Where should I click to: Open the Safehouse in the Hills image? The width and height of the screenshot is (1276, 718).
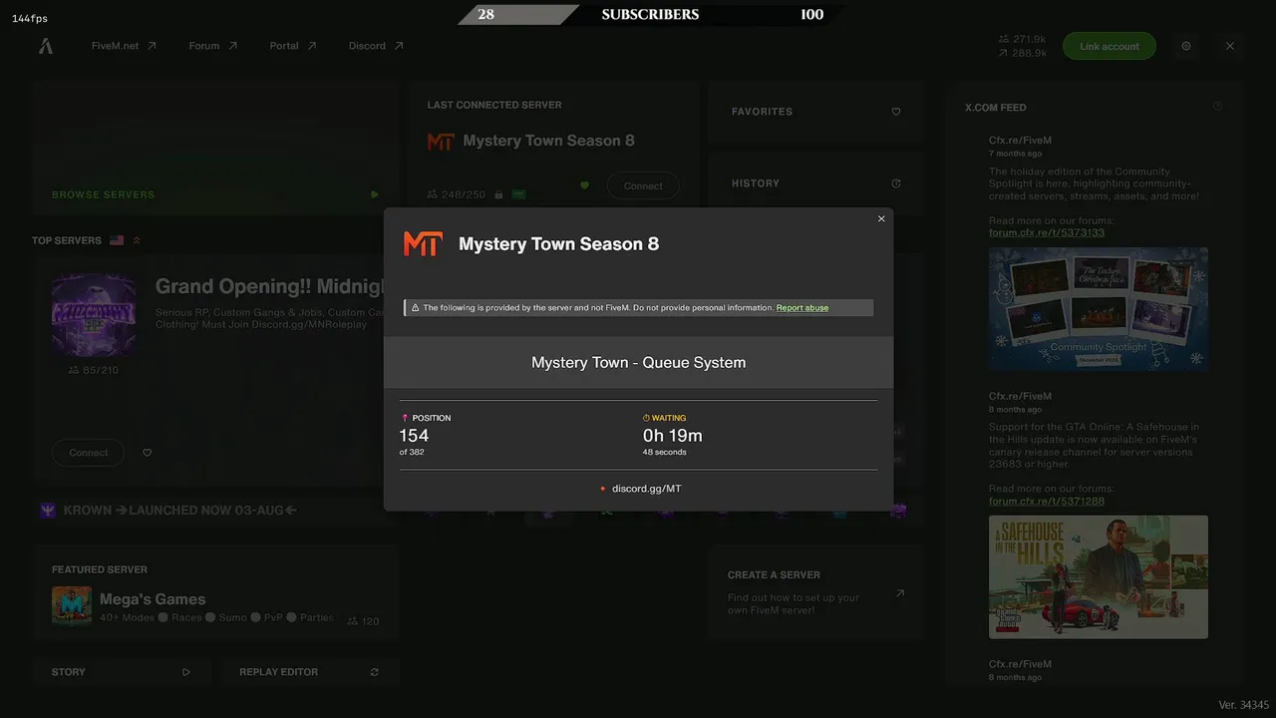1099,576
